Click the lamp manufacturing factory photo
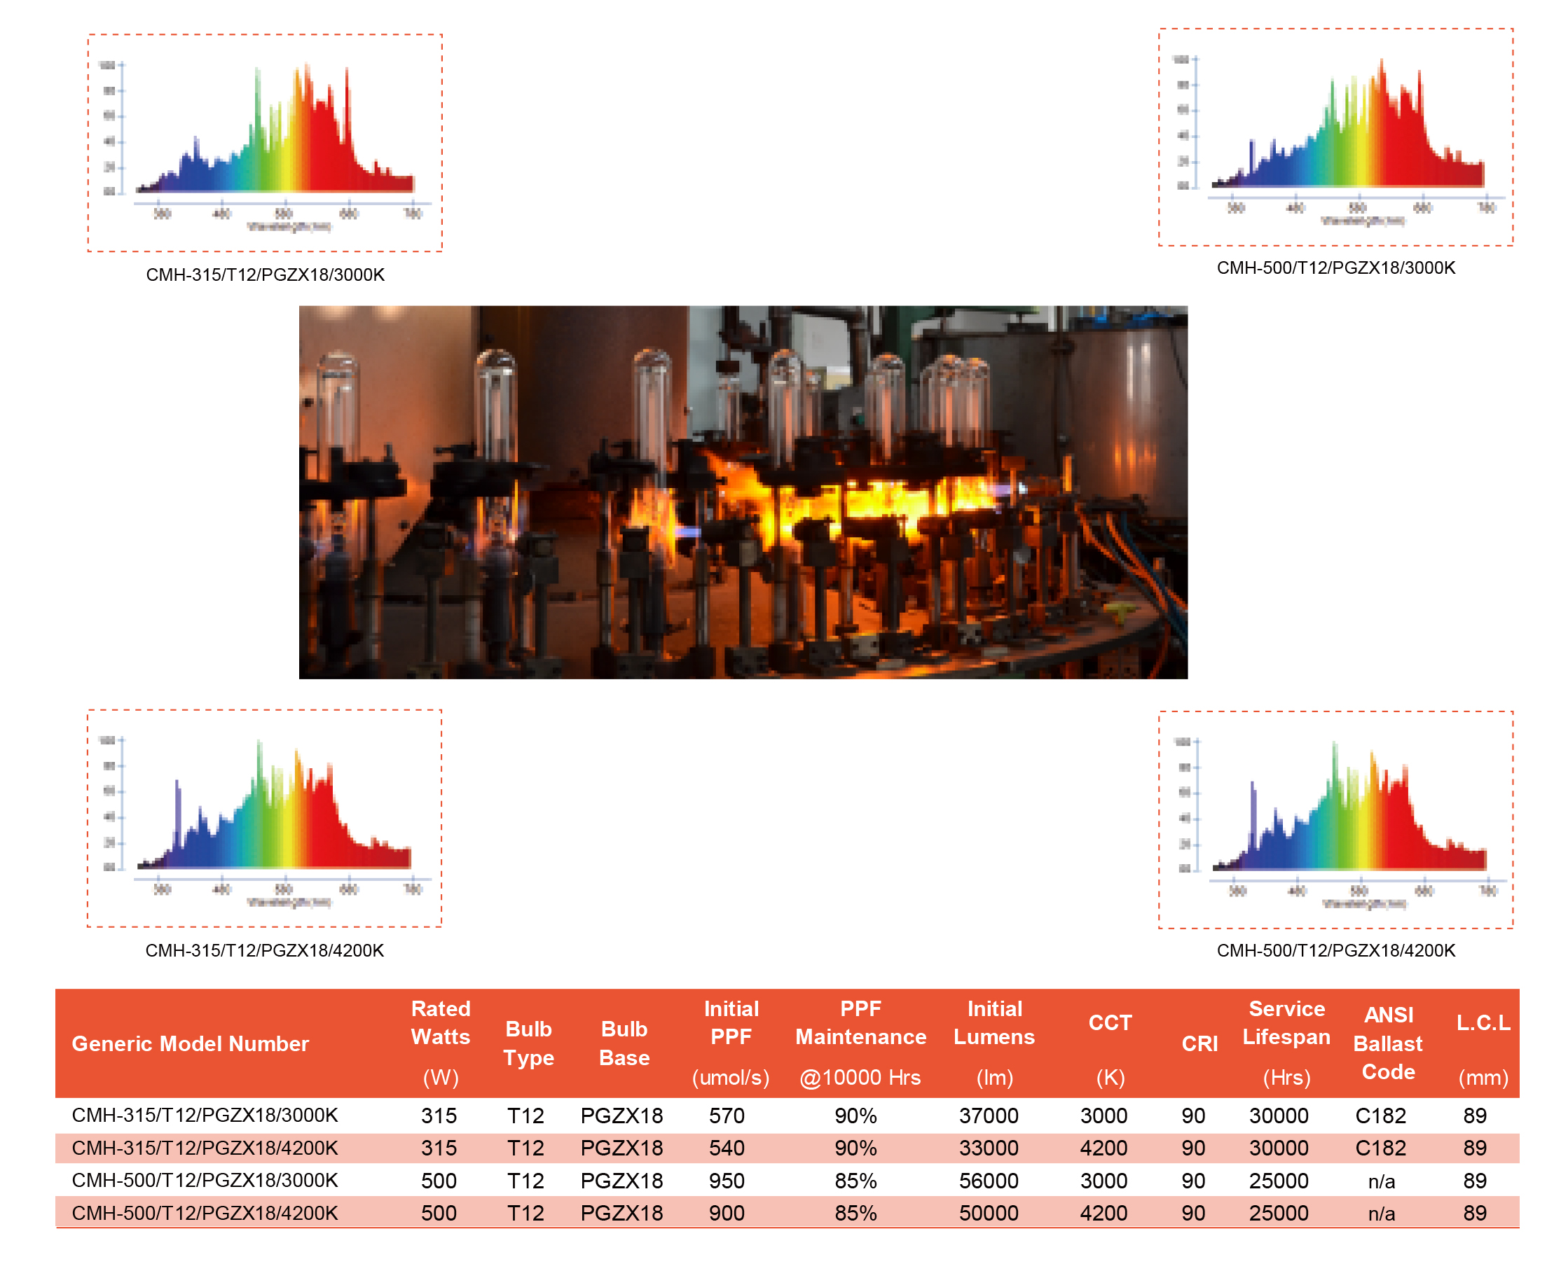The image size is (1554, 1285). click(x=742, y=492)
